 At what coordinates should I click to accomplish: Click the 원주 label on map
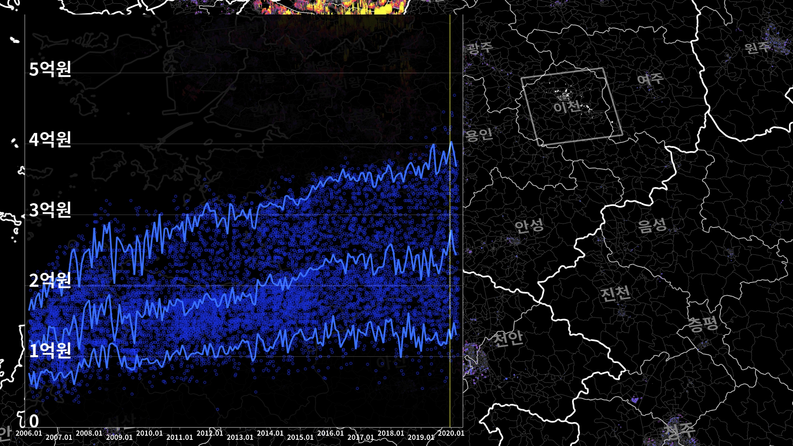pos(757,47)
